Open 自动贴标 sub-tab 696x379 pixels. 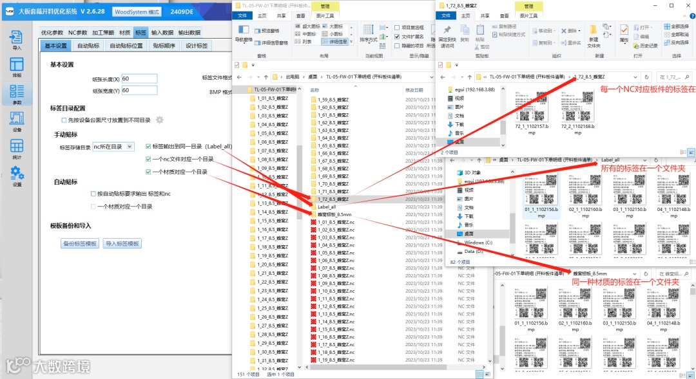pyautogui.click(x=88, y=46)
